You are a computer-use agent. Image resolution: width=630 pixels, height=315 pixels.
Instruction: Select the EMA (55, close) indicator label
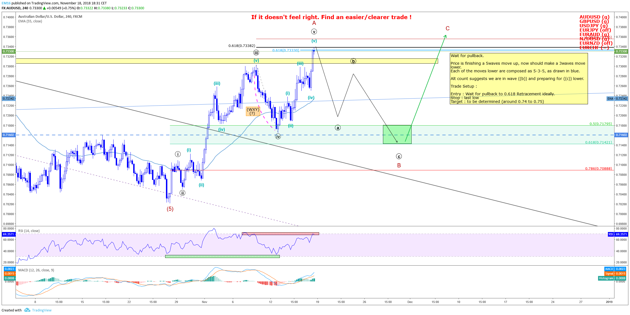click(x=30, y=21)
